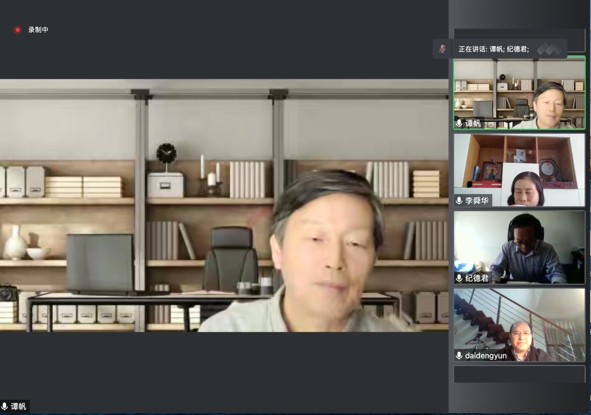The height and width of the screenshot is (415, 591).
Task: Click microphone icon beside daidengyun
Action: (x=459, y=356)
